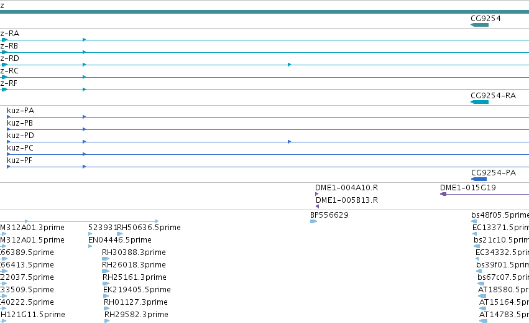Viewport: 529px width, 324px height.
Task: Pick the z-RF transcript label
Action: (x=9, y=83)
